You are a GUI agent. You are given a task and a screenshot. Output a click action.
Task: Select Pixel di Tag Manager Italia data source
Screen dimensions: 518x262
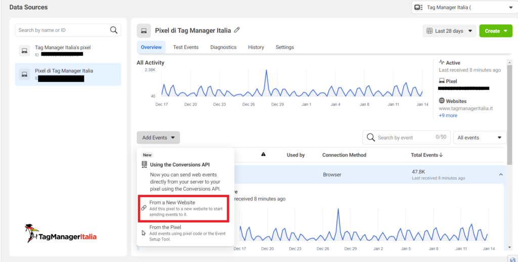[68, 74]
